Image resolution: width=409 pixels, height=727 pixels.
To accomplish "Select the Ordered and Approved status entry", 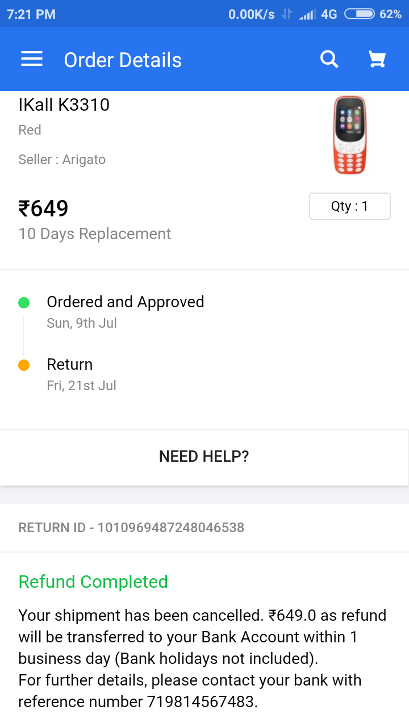I will pos(125,302).
